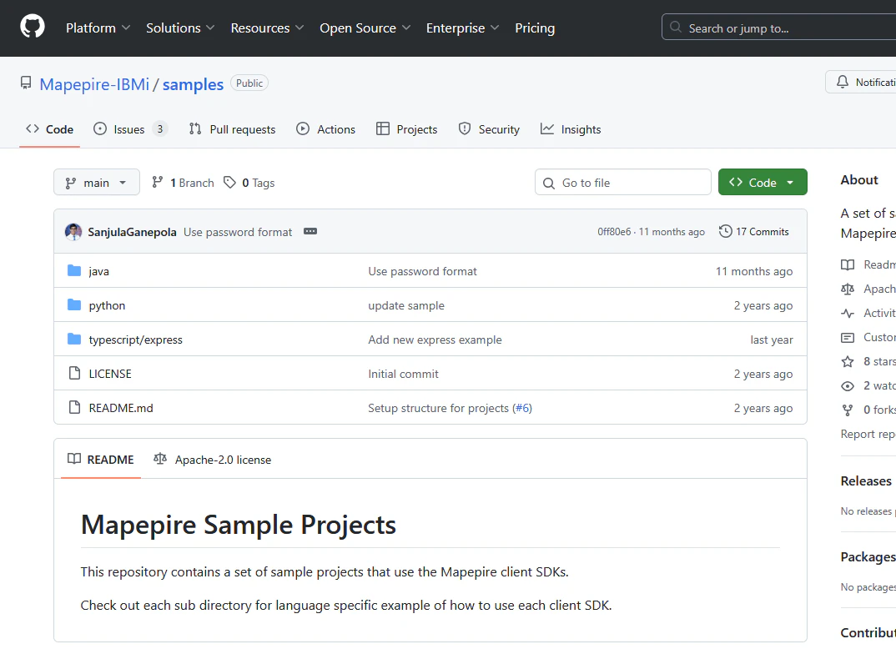The image size is (896, 654).
Task: Open the python folder name
Action: click(x=107, y=305)
